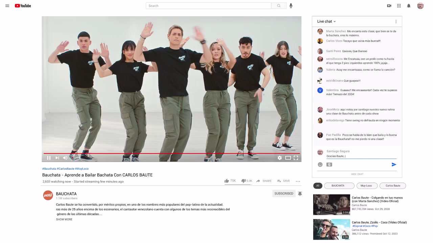Open the Live chat mode dropdown
The height and width of the screenshot is (243, 433).
click(x=326, y=22)
